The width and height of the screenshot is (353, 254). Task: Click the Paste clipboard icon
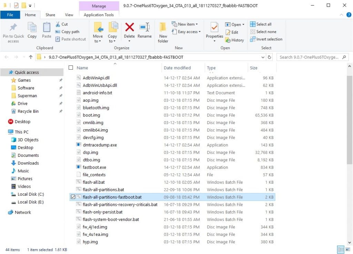(47, 28)
